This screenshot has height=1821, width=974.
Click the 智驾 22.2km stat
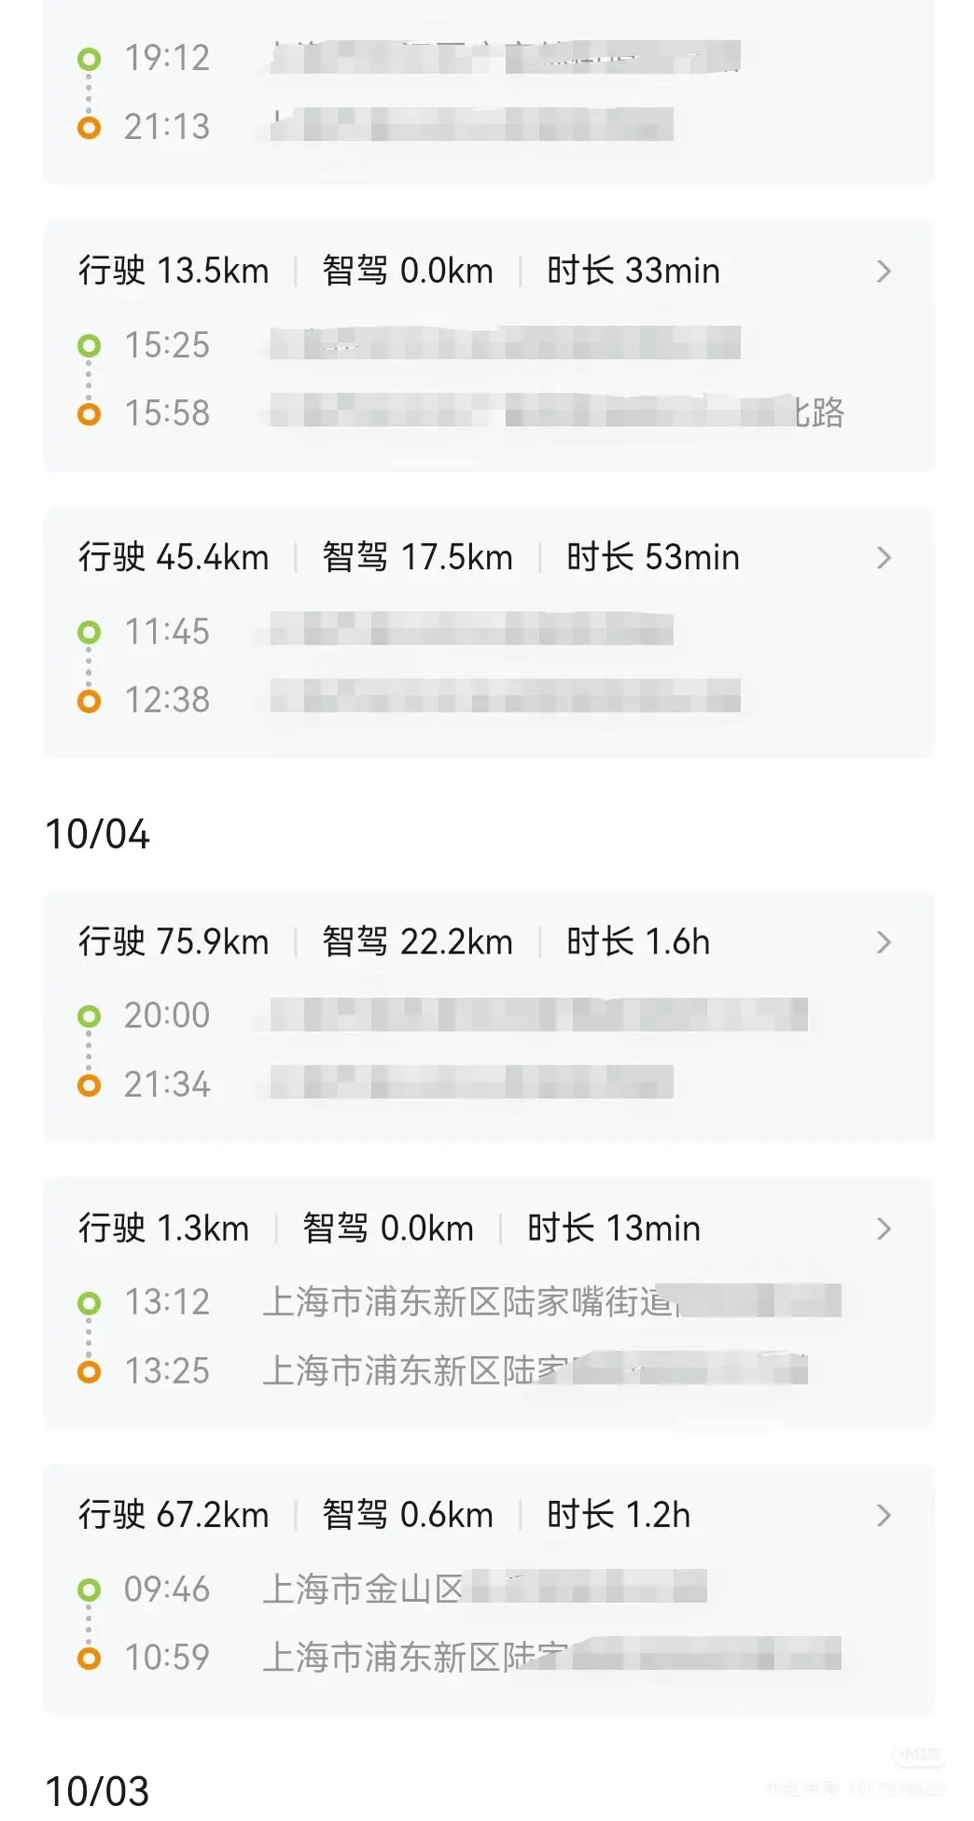point(417,942)
